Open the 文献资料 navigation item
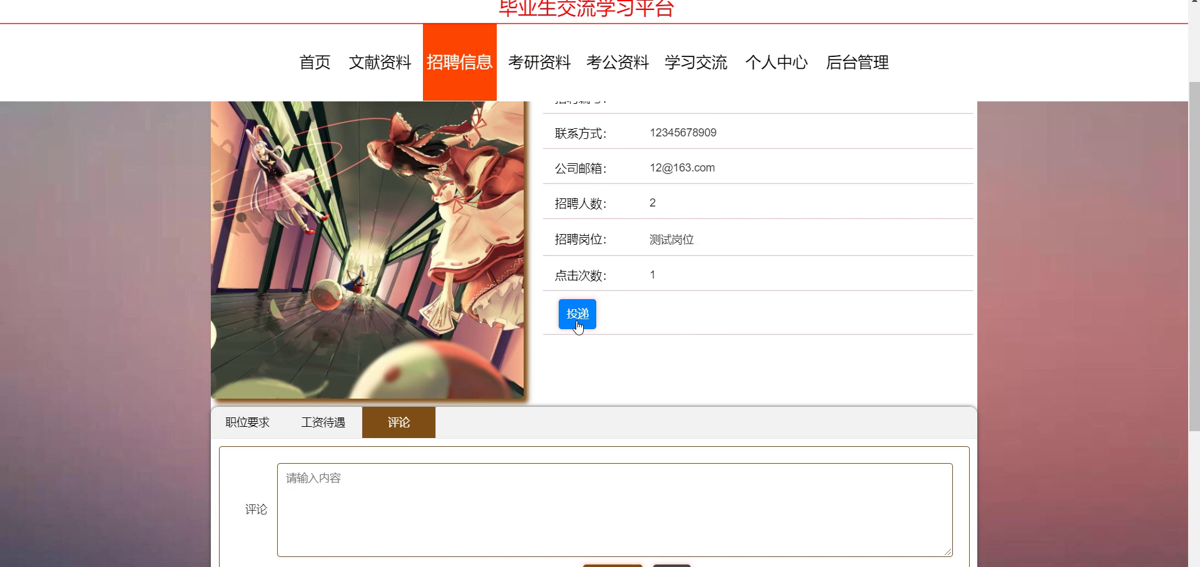Viewport: 1200px width, 567px height. 380,63
